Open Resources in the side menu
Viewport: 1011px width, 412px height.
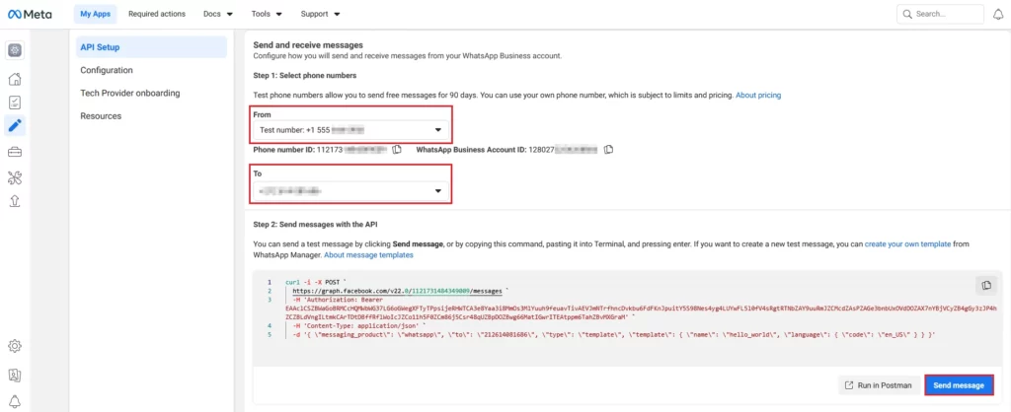pyautogui.click(x=101, y=116)
